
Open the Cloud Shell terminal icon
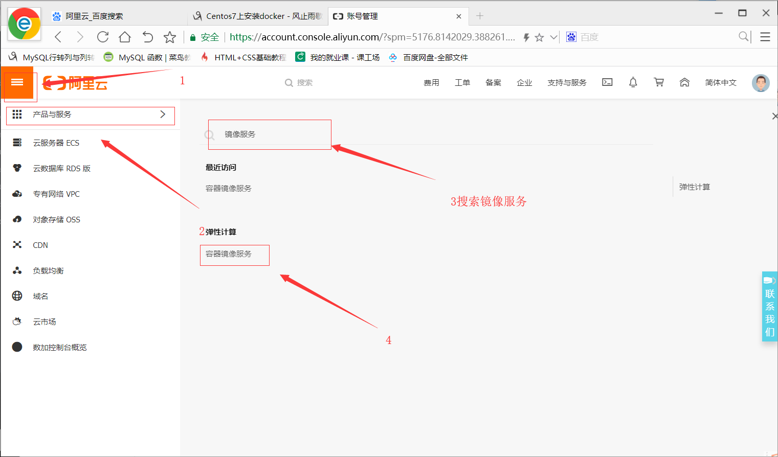coord(607,82)
